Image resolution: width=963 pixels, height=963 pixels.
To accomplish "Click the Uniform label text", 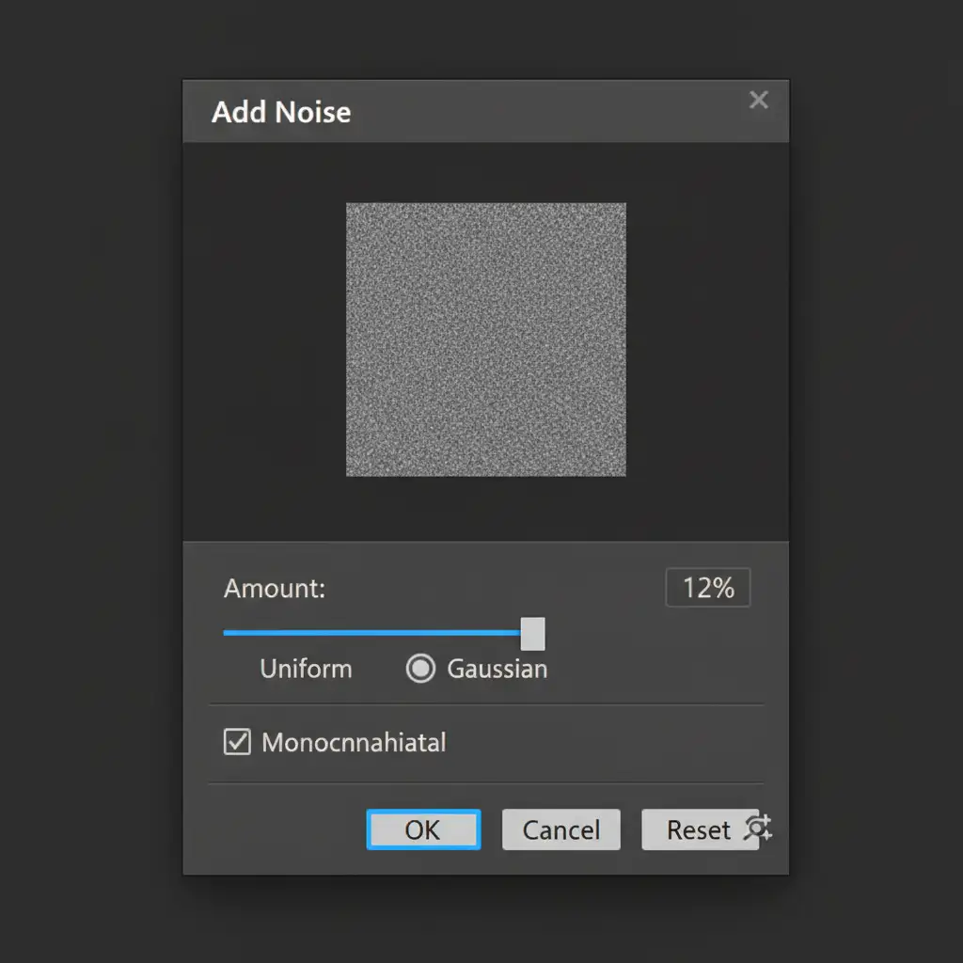I will point(306,669).
